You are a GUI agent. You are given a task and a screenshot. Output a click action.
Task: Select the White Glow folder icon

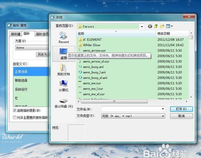click(80, 45)
